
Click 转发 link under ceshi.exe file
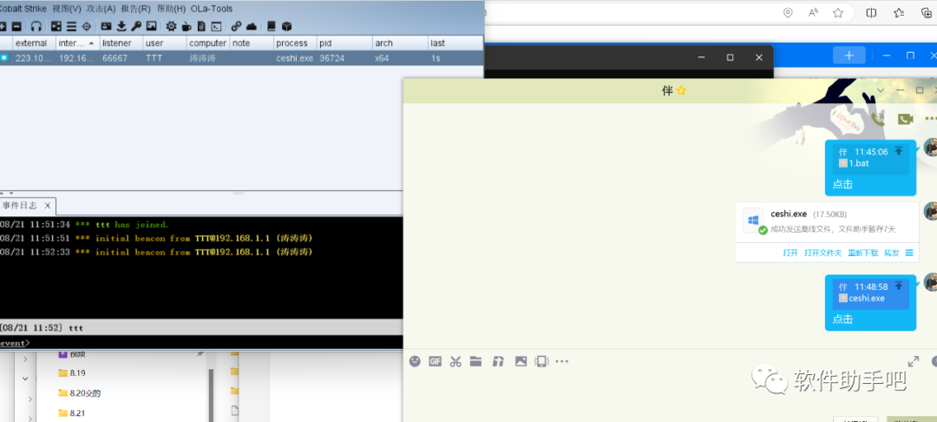click(x=892, y=253)
